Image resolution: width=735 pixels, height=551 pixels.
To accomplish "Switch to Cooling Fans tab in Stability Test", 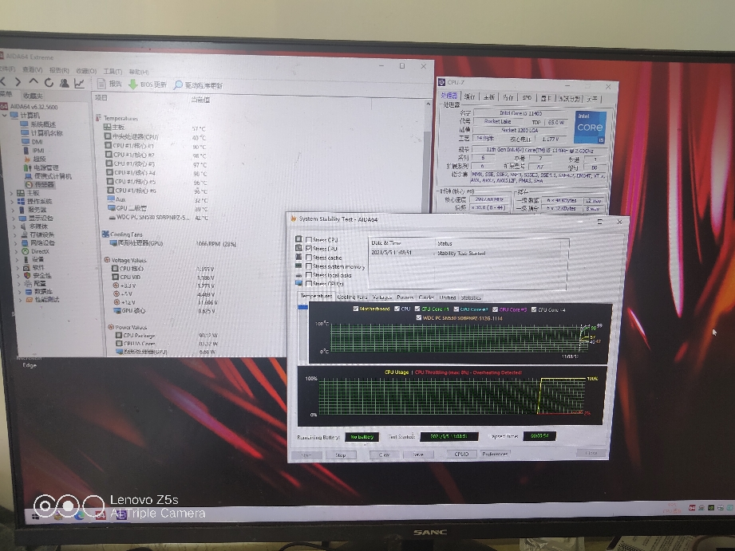I will pyautogui.click(x=352, y=297).
